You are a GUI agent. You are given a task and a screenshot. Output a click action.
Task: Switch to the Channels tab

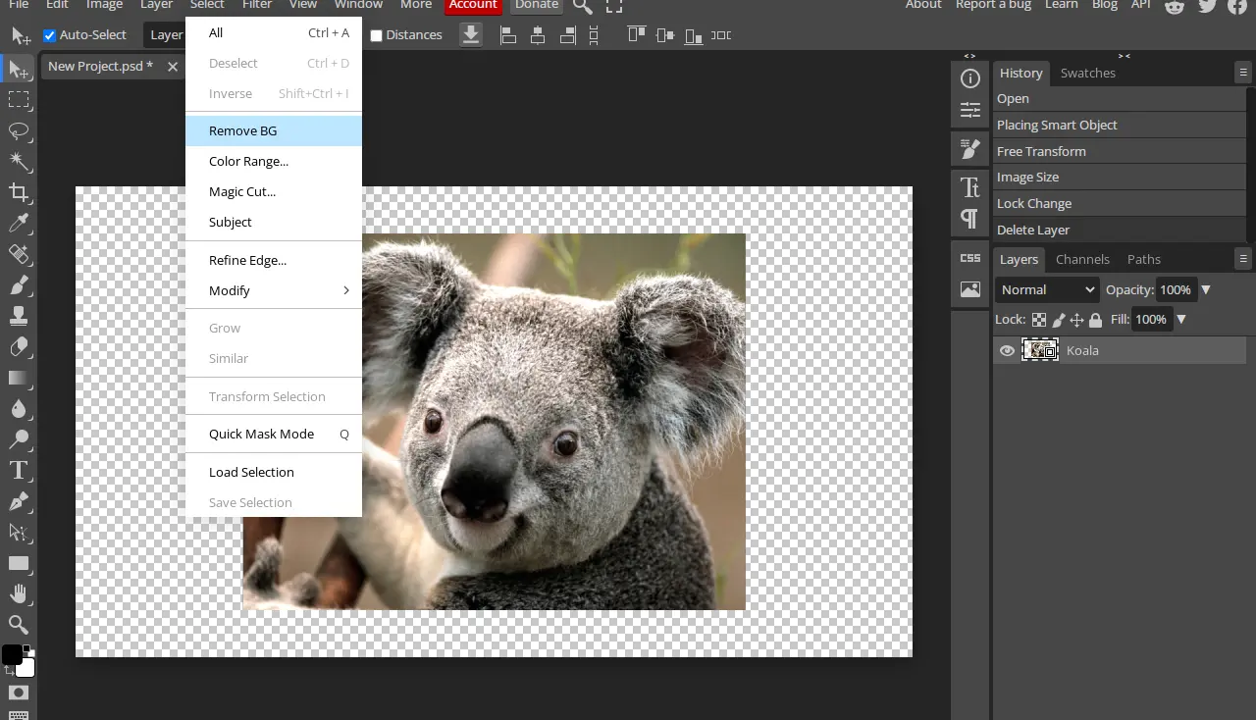(1082, 259)
